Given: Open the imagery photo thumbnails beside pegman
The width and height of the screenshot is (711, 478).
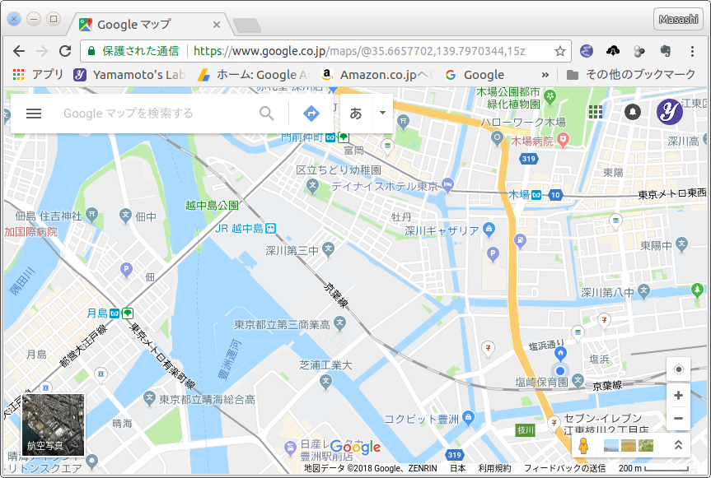Looking at the screenshot, I should tap(629, 445).
